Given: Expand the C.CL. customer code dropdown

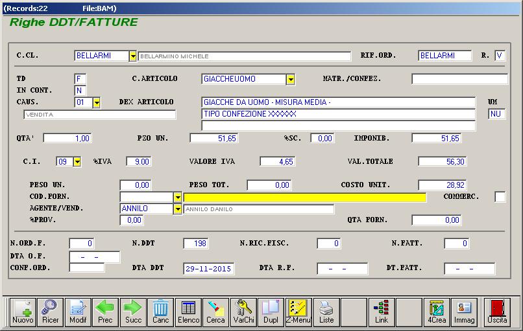Looking at the screenshot, I should click(133, 56).
